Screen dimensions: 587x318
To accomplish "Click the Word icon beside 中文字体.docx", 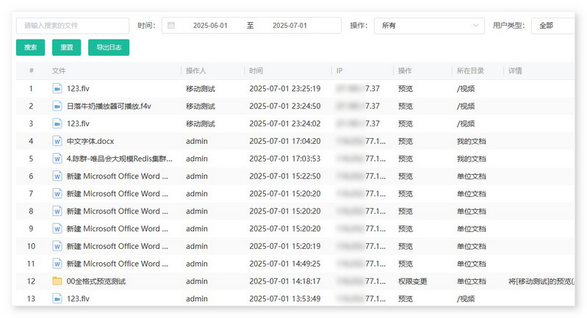I will pyautogui.click(x=57, y=141).
